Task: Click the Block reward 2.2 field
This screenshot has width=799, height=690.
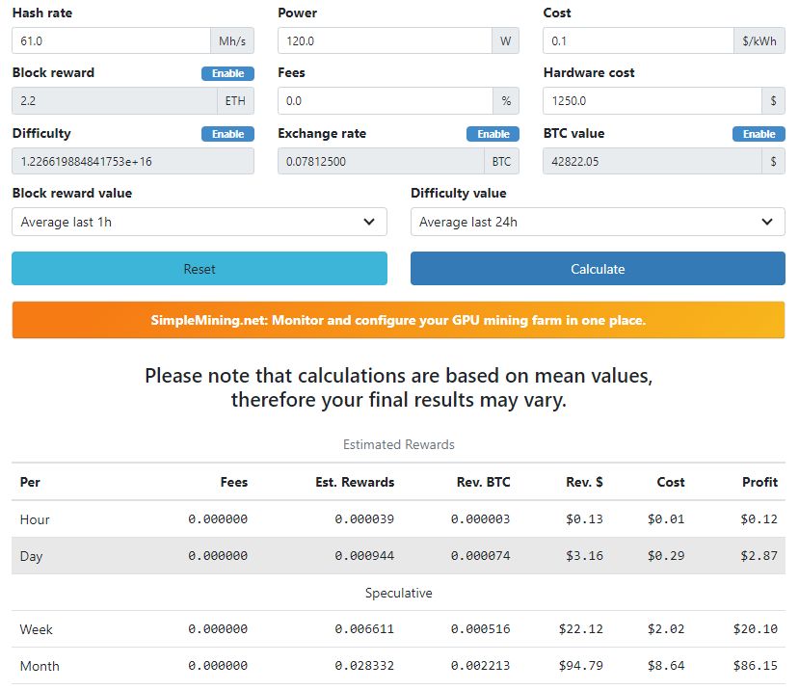Action: click(114, 101)
